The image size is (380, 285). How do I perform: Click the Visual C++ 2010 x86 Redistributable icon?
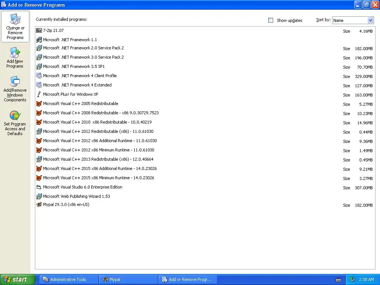coord(39,122)
